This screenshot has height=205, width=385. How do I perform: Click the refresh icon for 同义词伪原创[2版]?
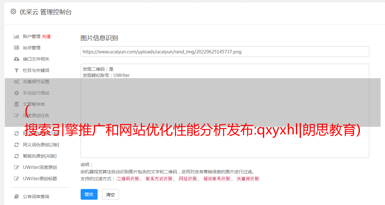pyautogui.click(x=17, y=145)
